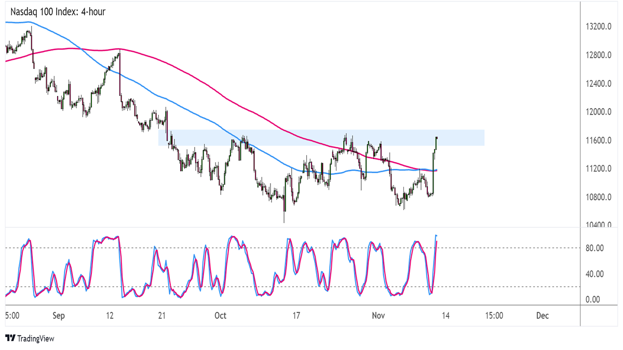Select the 11200.0 price axis label
623x350 pixels.
click(598, 169)
